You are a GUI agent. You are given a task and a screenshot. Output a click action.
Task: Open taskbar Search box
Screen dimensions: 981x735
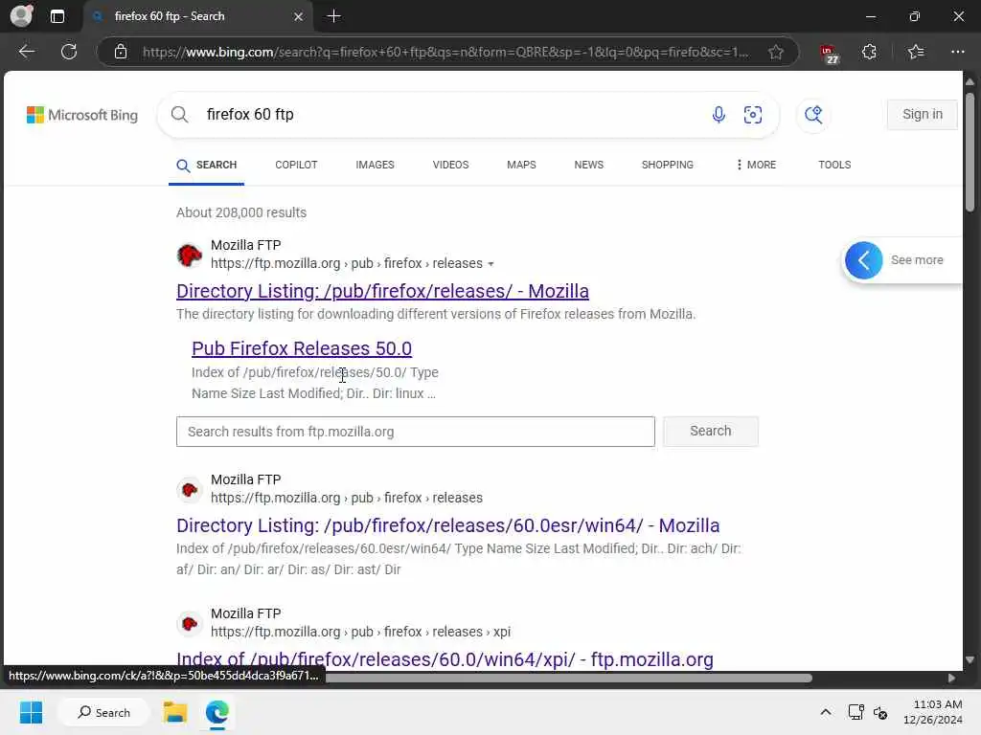pos(103,712)
